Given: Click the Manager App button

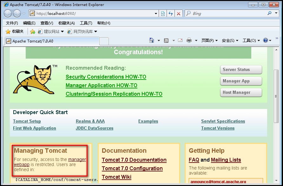Looking at the screenshot, I should pos(241,81).
